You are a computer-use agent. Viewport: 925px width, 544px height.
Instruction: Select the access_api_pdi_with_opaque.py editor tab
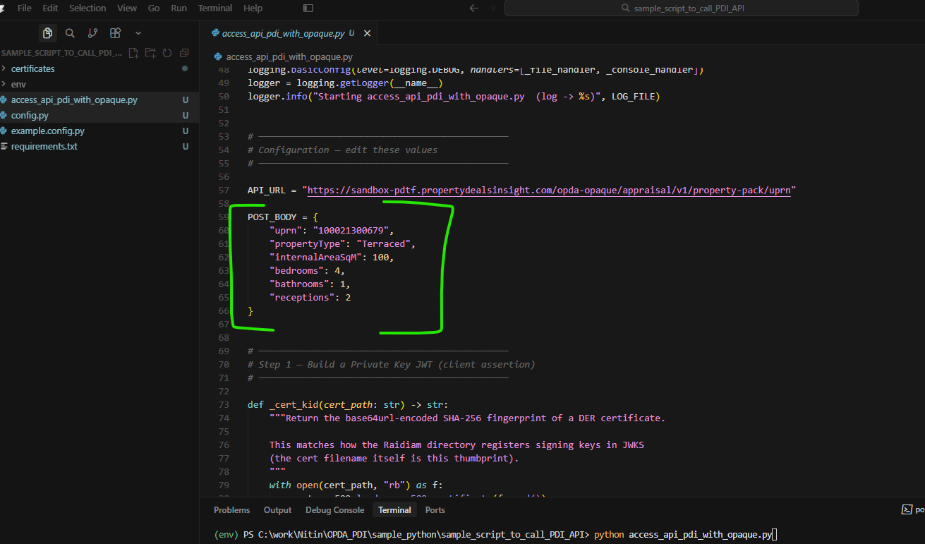(288, 33)
